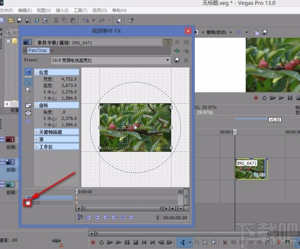Image resolution: width=300 pixels, height=249 pixels.
Task: Toggle the Pan/Crop effect chain checkbox
Action: (26, 50)
